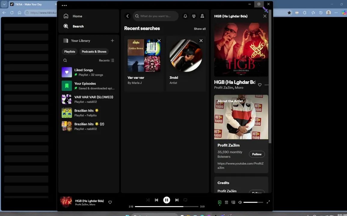The width and height of the screenshot is (347, 216).
Task: Open the play queue icon
Action: tap(226, 202)
